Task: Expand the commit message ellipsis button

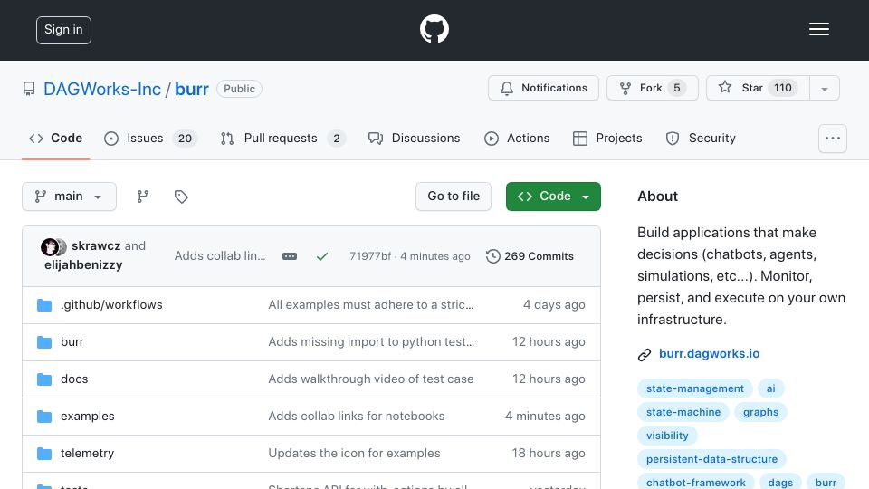Action: click(290, 256)
